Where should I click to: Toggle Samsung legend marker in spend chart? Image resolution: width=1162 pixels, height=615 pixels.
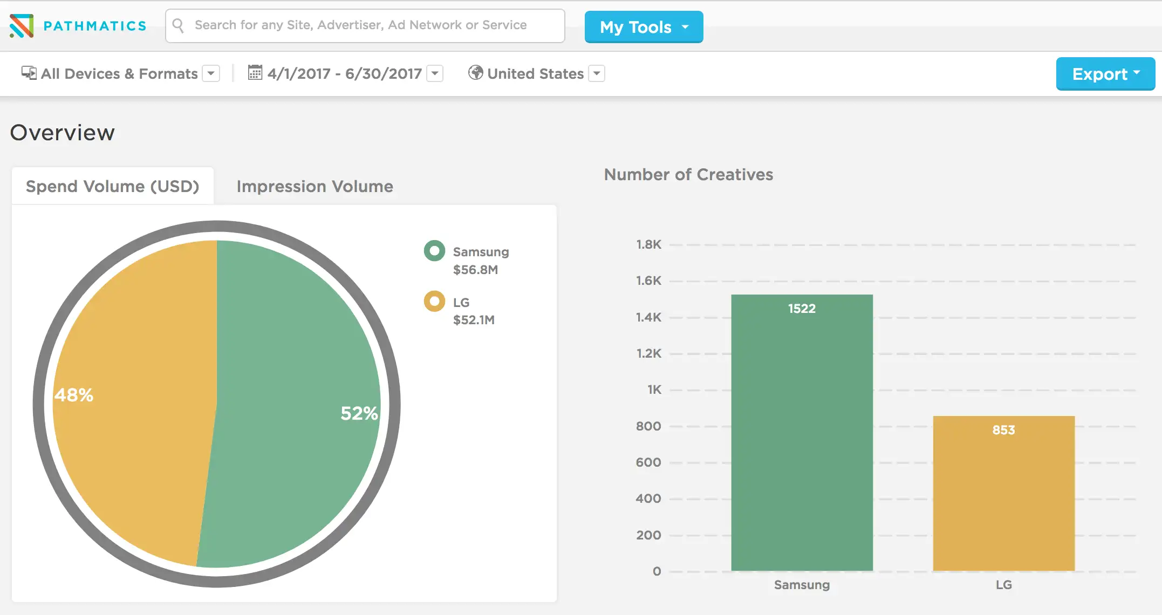point(434,251)
